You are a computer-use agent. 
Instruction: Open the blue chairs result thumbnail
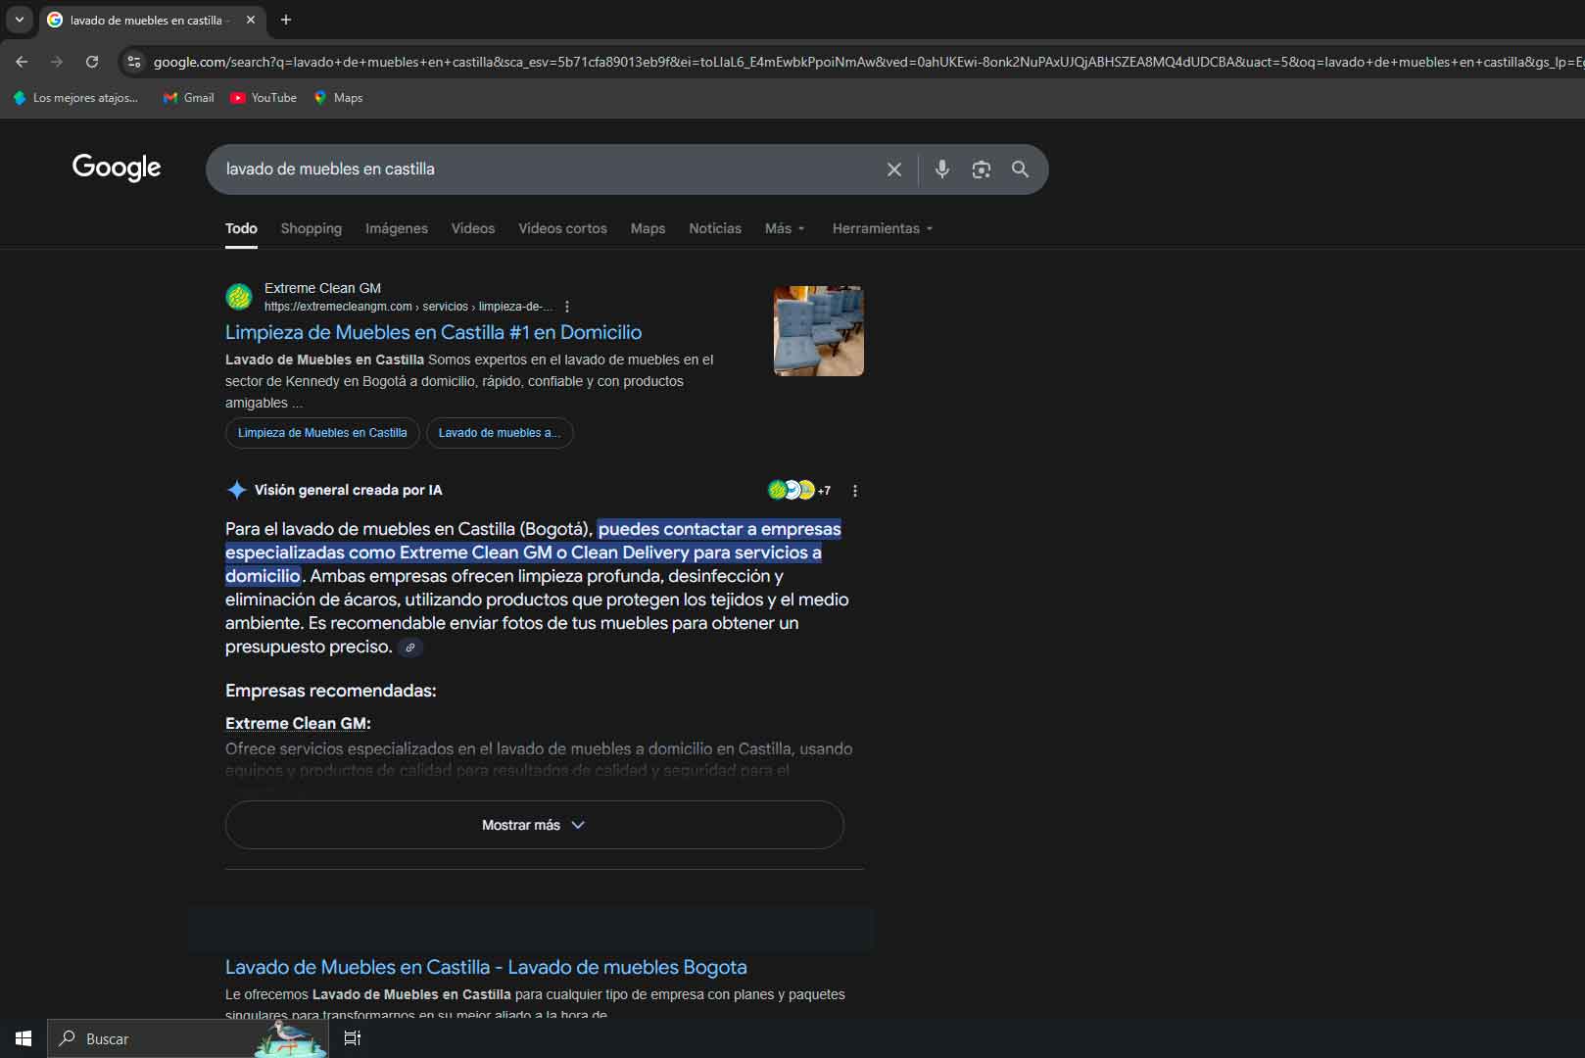click(819, 331)
